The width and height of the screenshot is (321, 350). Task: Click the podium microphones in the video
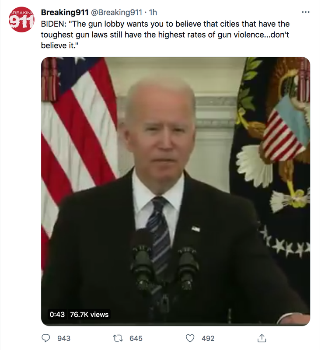(165, 267)
